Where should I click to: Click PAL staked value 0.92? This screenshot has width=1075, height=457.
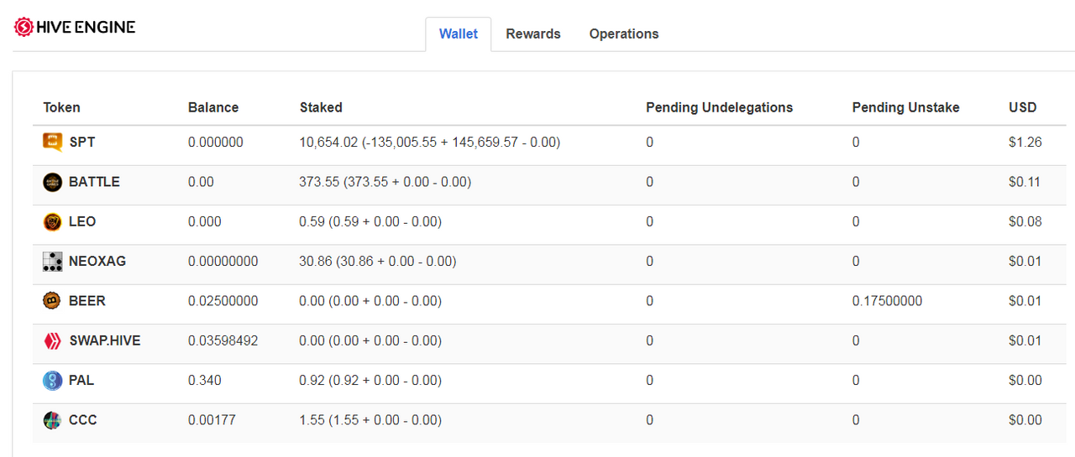(311, 381)
